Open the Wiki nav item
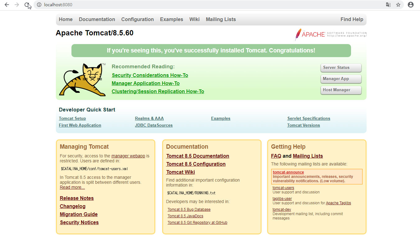The width and height of the screenshot is (420, 235). pyautogui.click(x=194, y=19)
